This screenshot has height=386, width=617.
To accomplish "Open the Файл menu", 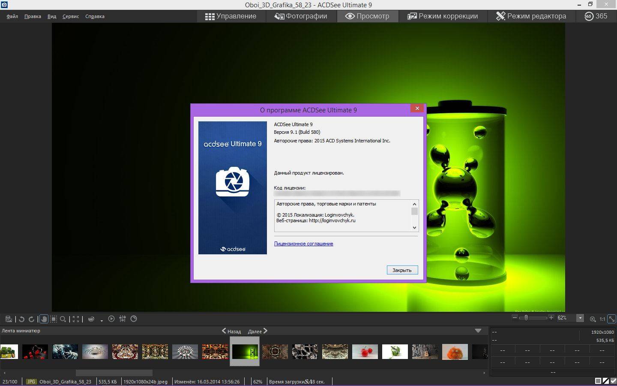I will point(12,16).
